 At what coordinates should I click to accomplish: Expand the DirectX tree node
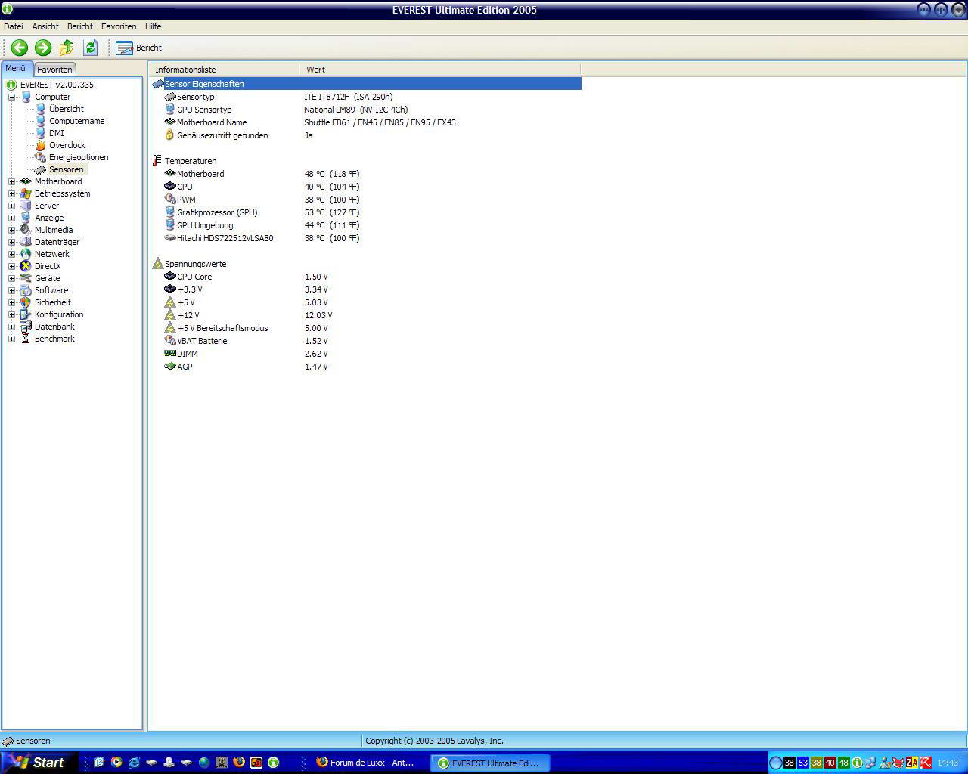(x=12, y=266)
